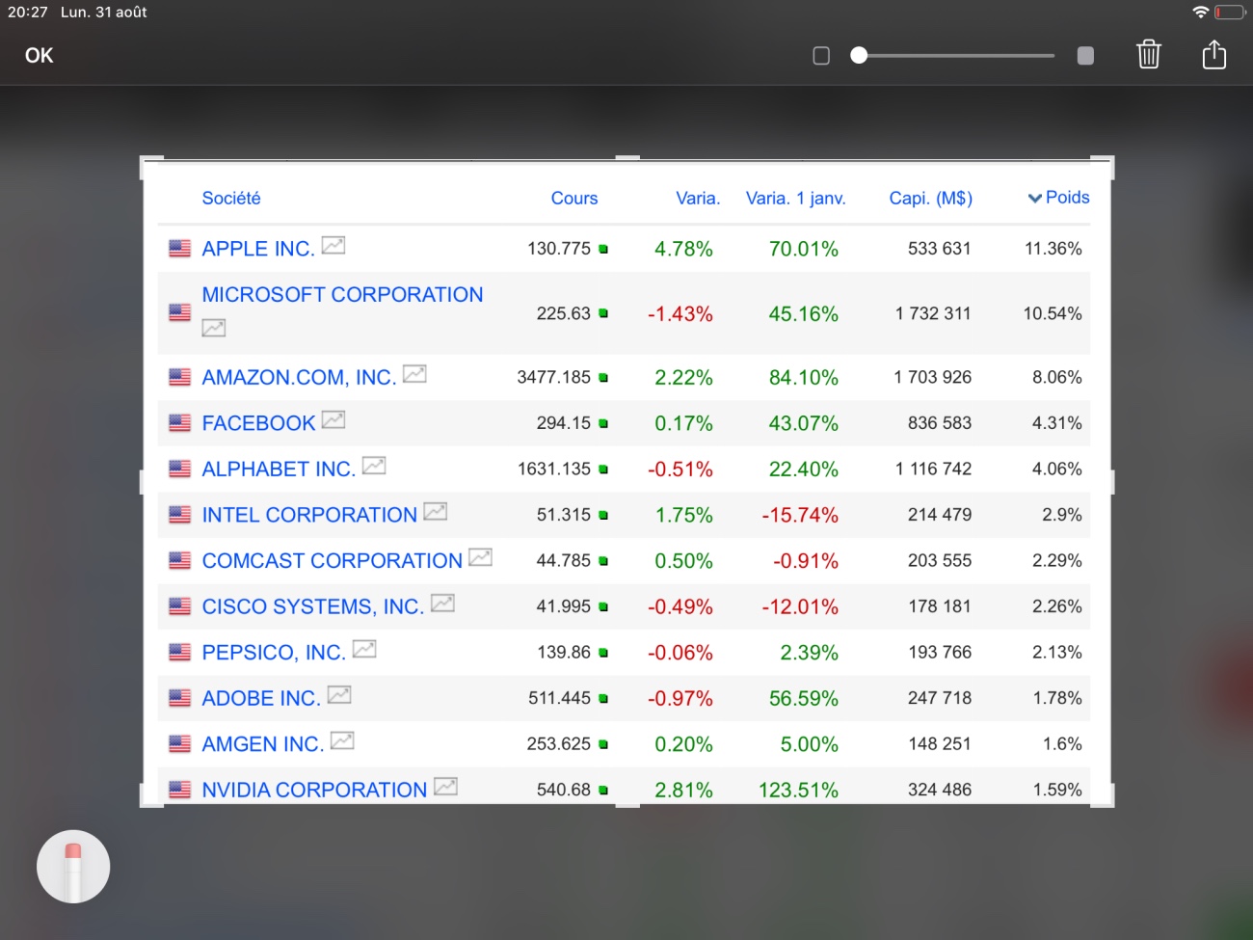Open the NVIDIA CORPORATION link

pos(314,791)
